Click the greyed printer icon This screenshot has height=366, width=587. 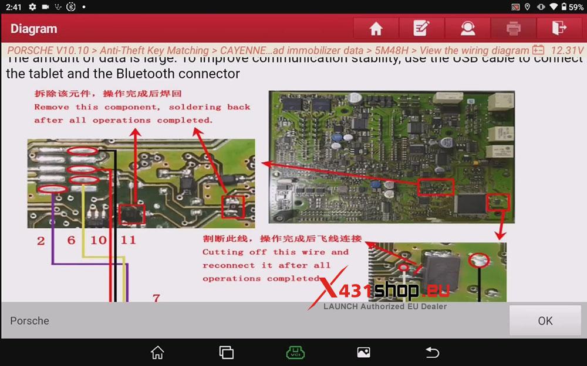[513, 28]
